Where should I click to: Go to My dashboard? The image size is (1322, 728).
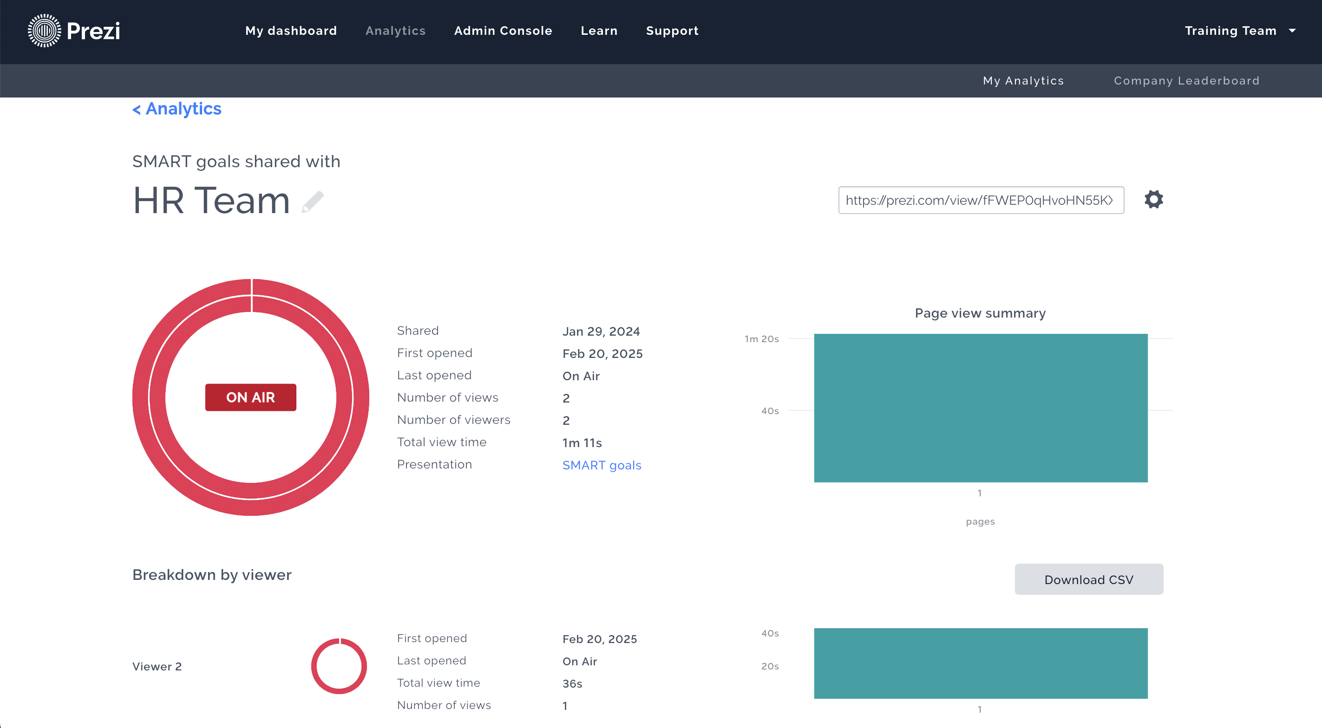(291, 31)
